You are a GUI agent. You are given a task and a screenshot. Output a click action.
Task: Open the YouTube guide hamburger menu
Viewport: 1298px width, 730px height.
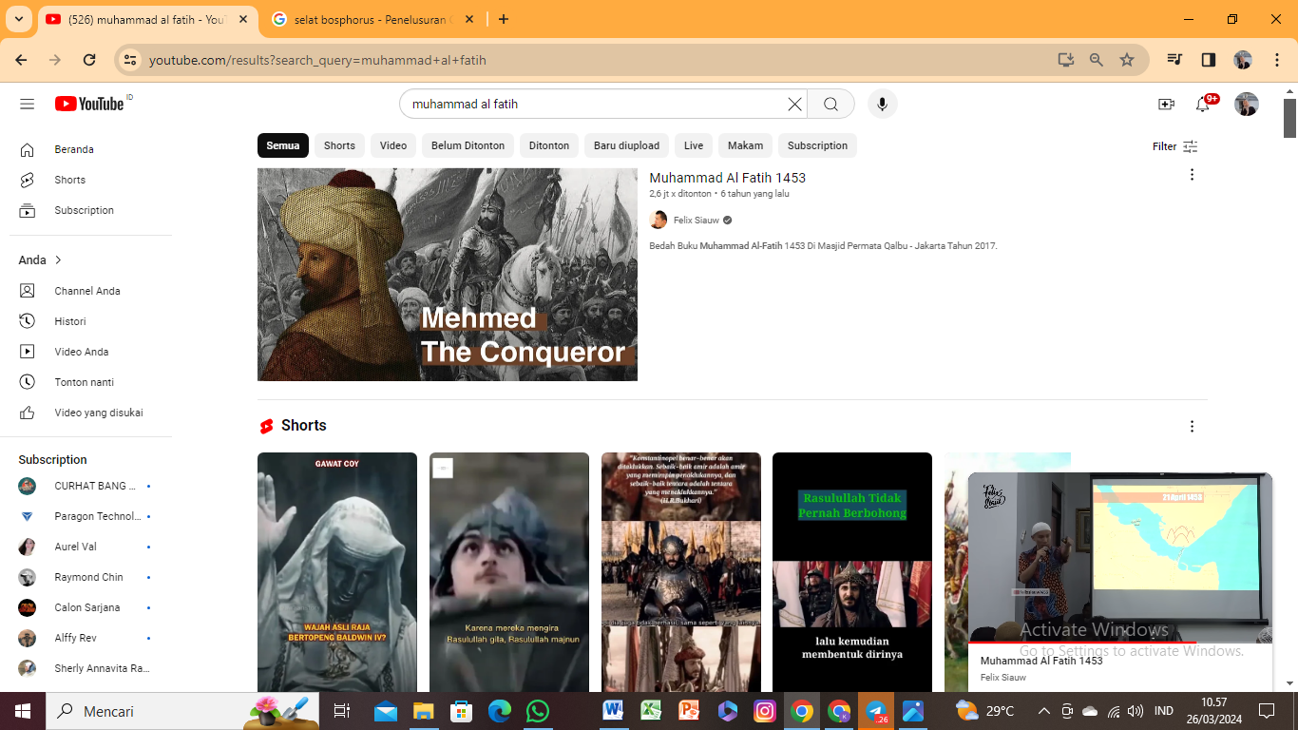click(27, 104)
